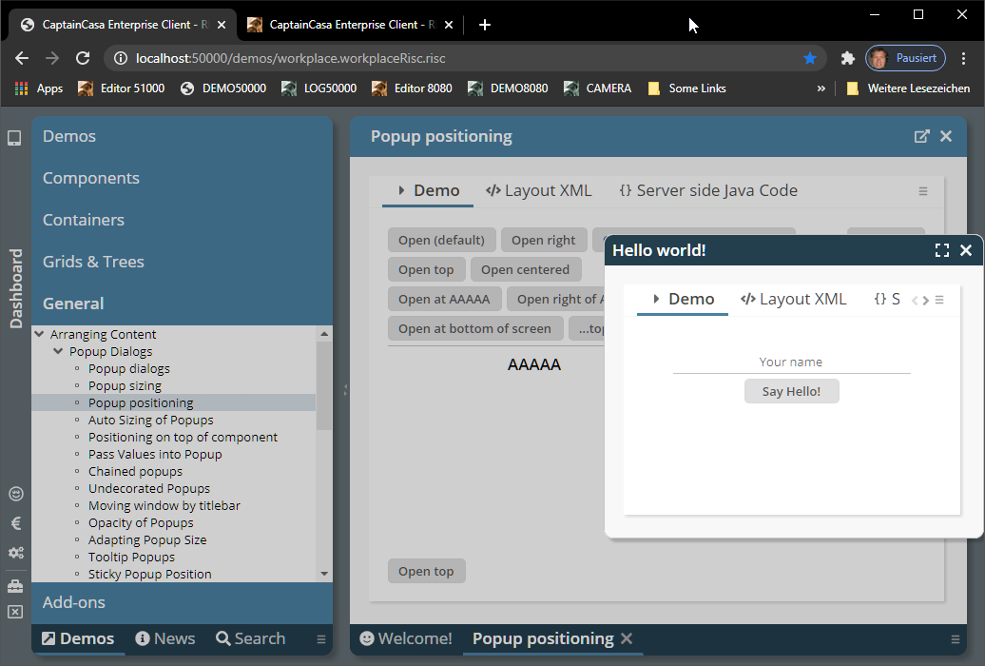The image size is (985, 666).
Task: Collapse the Popup Dialogs tree node
Action: (x=59, y=351)
